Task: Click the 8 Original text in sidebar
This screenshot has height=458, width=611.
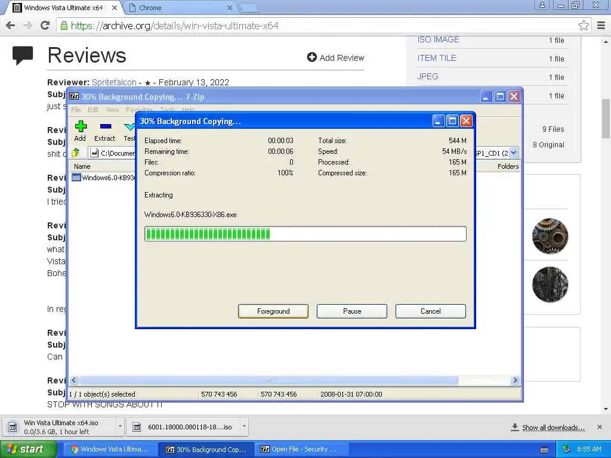Action: tap(548, 145)
